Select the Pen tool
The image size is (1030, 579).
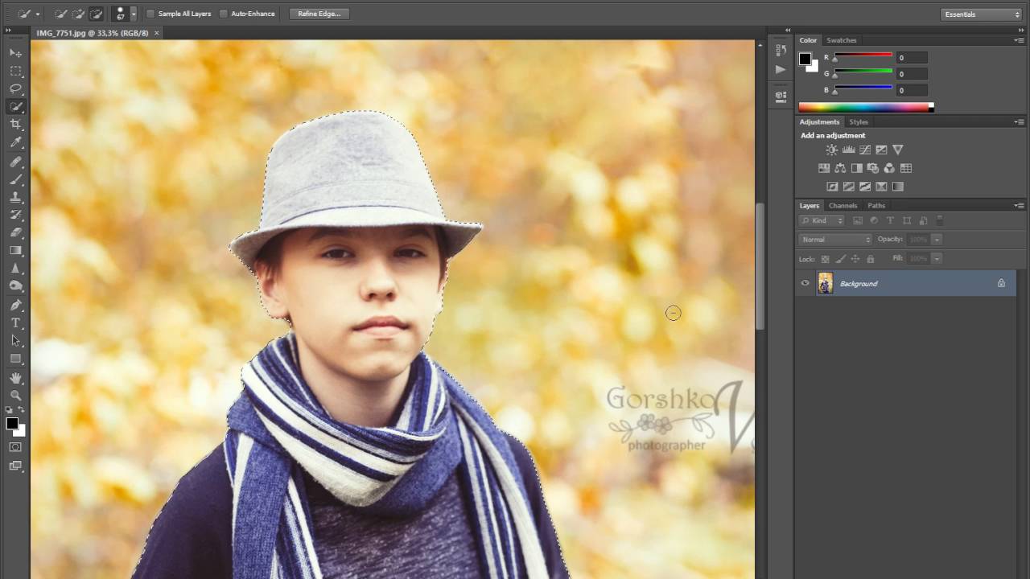[15, 305]
